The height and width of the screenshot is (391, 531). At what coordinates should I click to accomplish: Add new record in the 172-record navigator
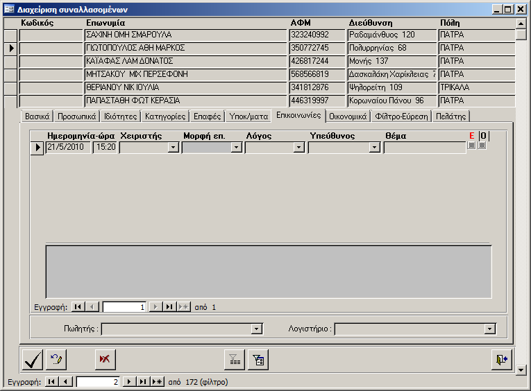[x=158, y=382]
